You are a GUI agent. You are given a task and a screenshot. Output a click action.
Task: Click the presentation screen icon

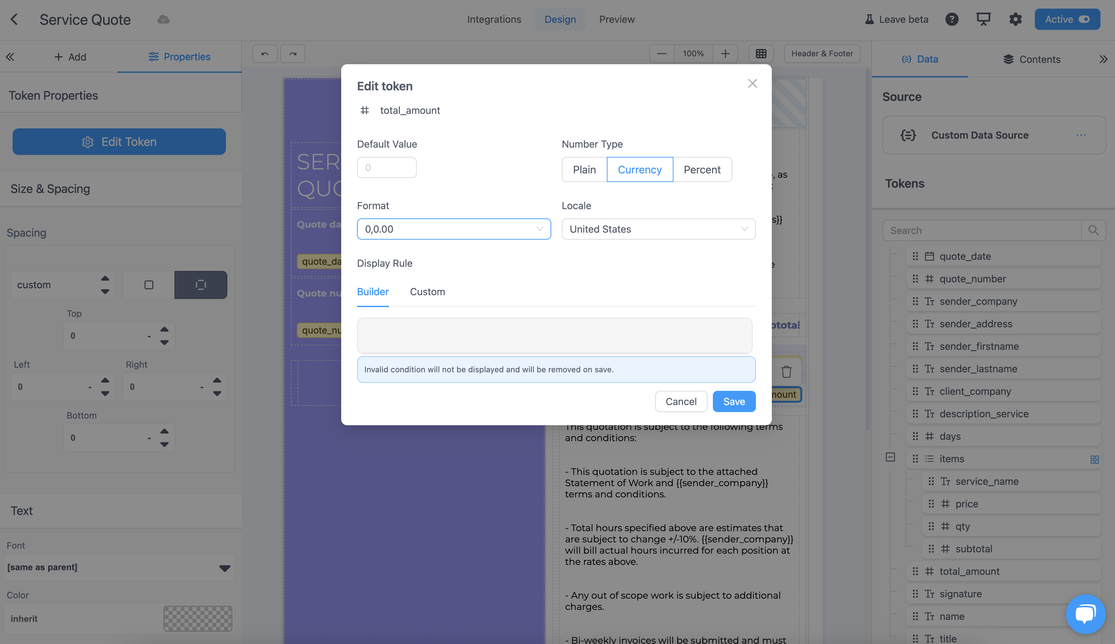983,19
